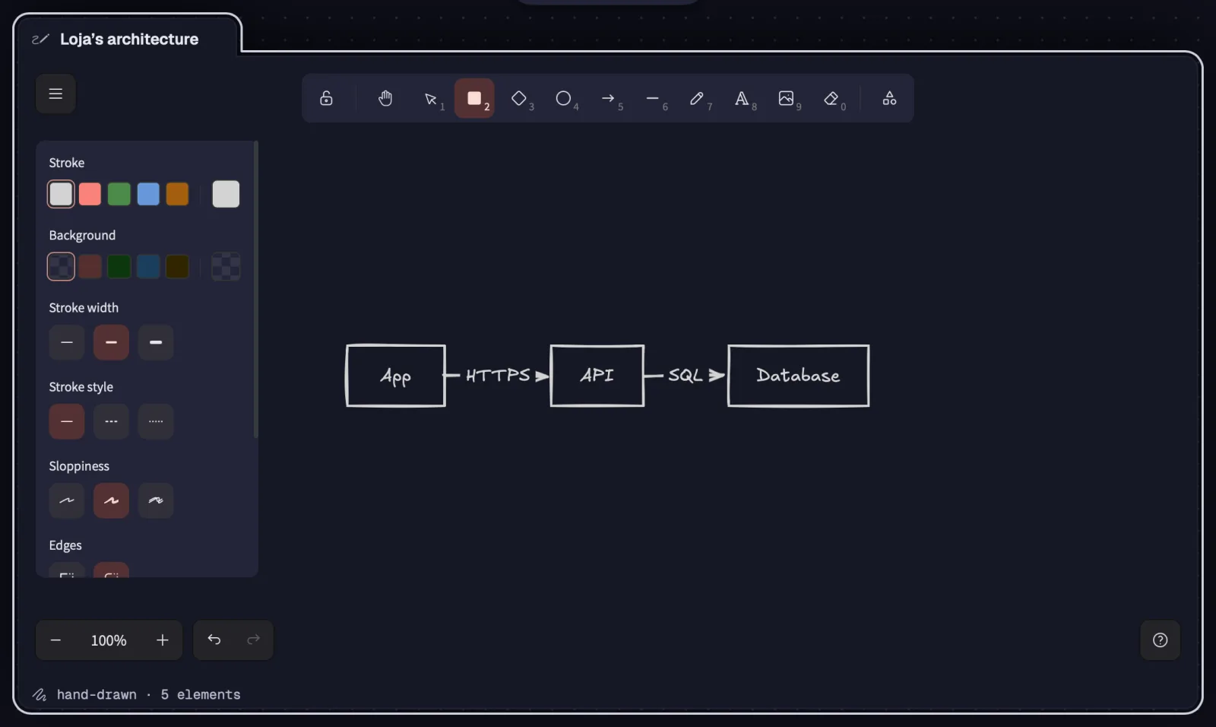Screen dimensions: 1216x727
Task: Undo the last action
Action: tap(214, 640)
